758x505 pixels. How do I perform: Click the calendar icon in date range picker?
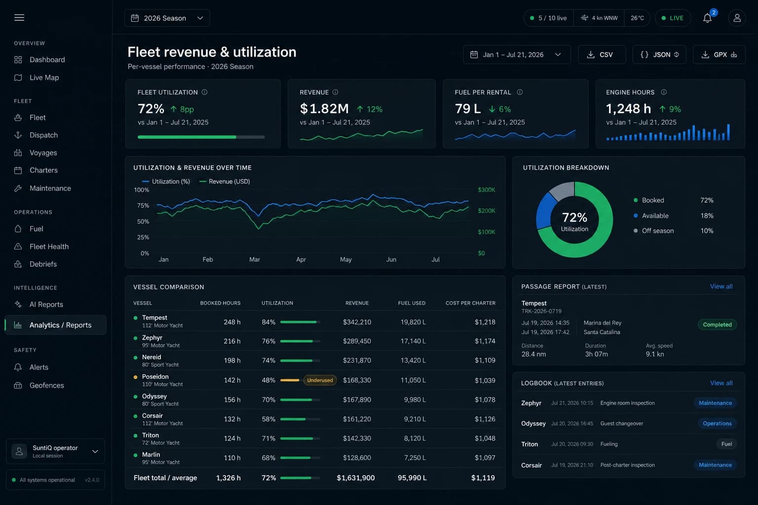(x=474, y=55)
